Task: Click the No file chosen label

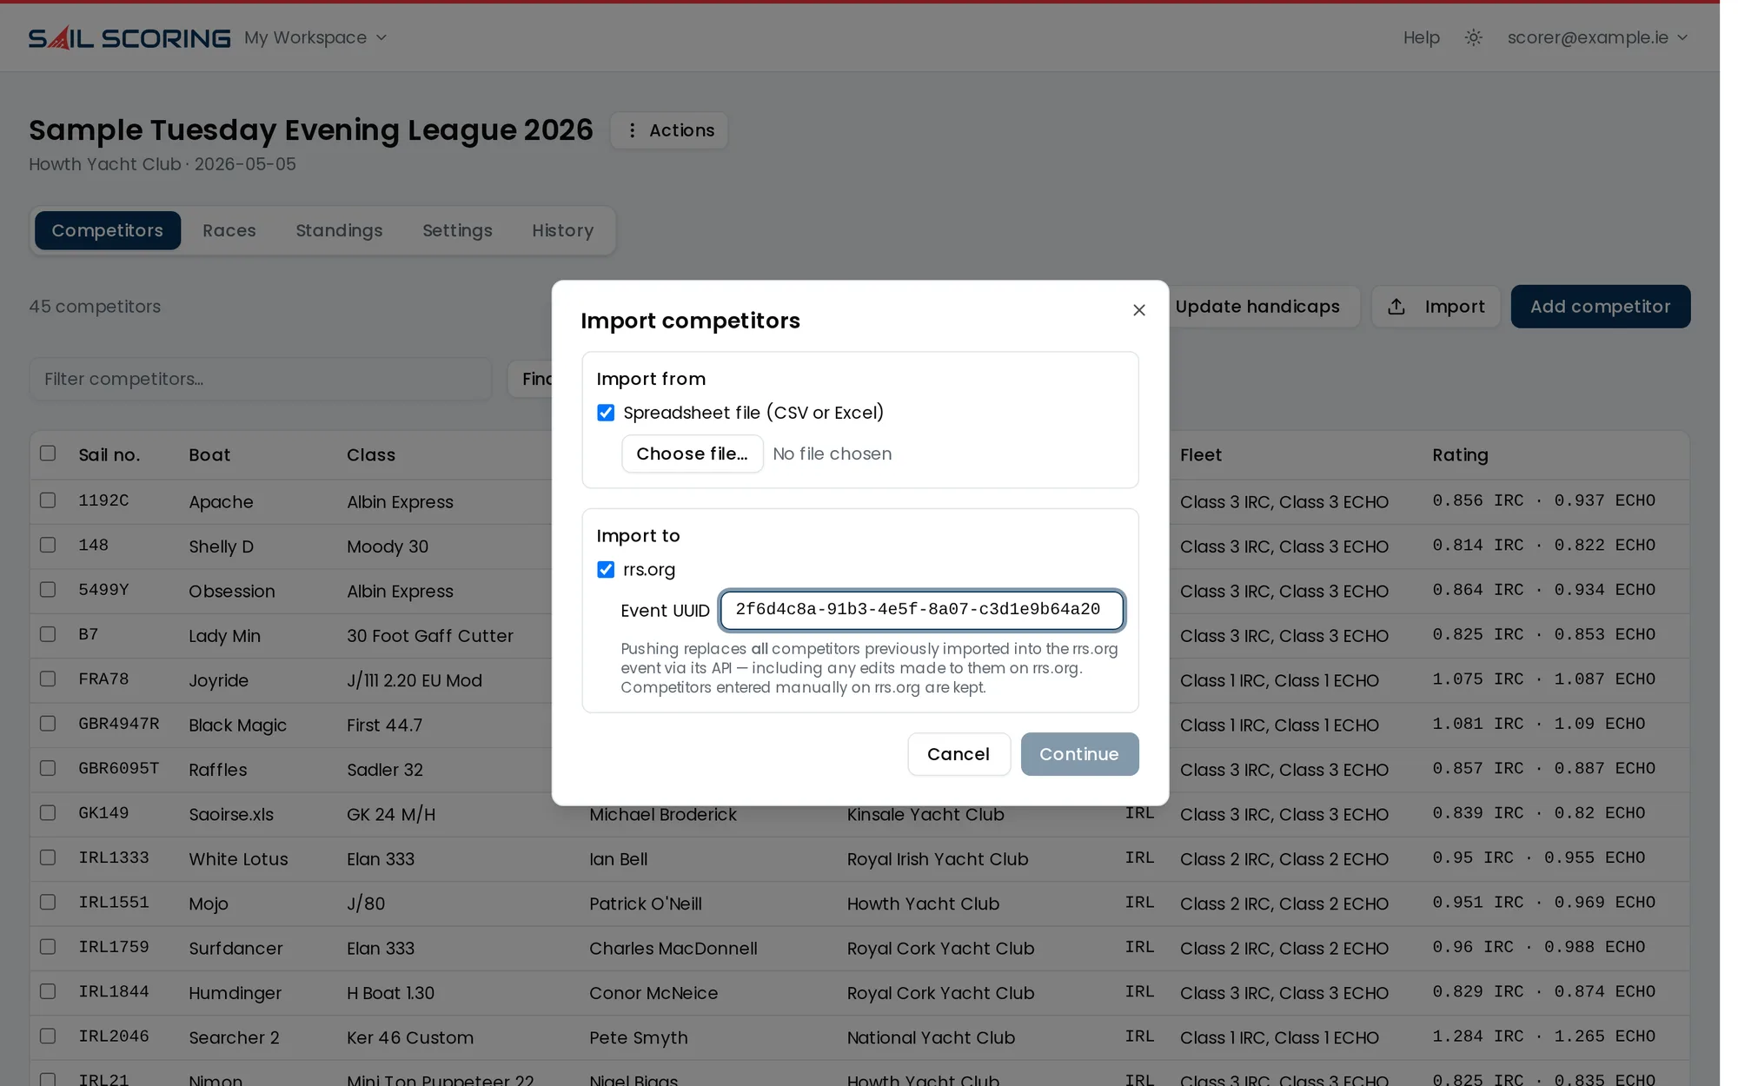Action: [x=832, y=454]
